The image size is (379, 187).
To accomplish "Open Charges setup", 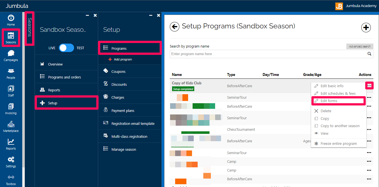I will (x=130, y=97).
